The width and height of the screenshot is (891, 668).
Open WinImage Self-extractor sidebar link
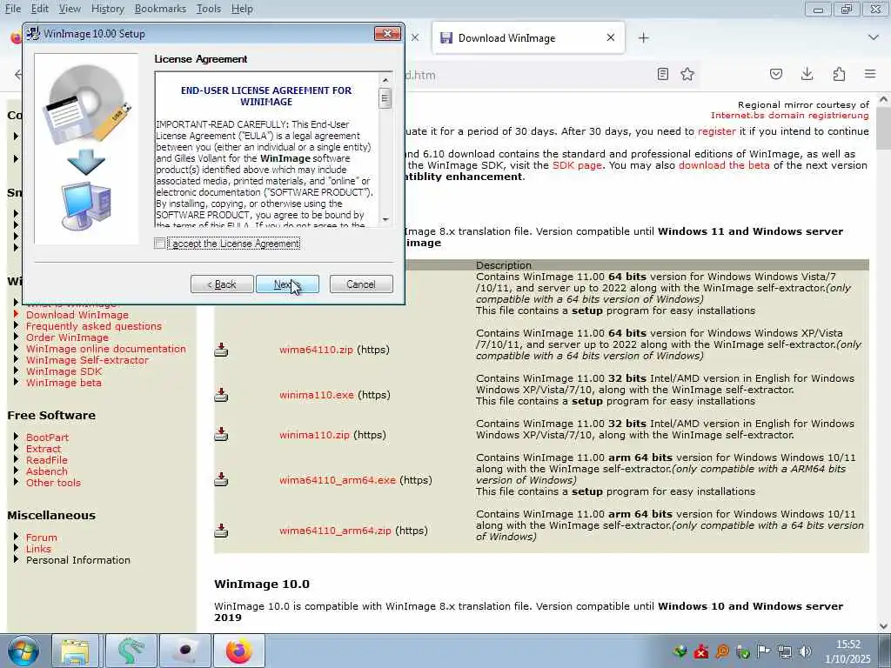click(x=87, y=360)
